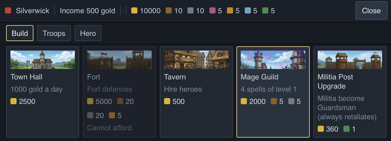Click the Income 500 gold label
This screenshot has width=391, height=141.
tap(87, 11)
